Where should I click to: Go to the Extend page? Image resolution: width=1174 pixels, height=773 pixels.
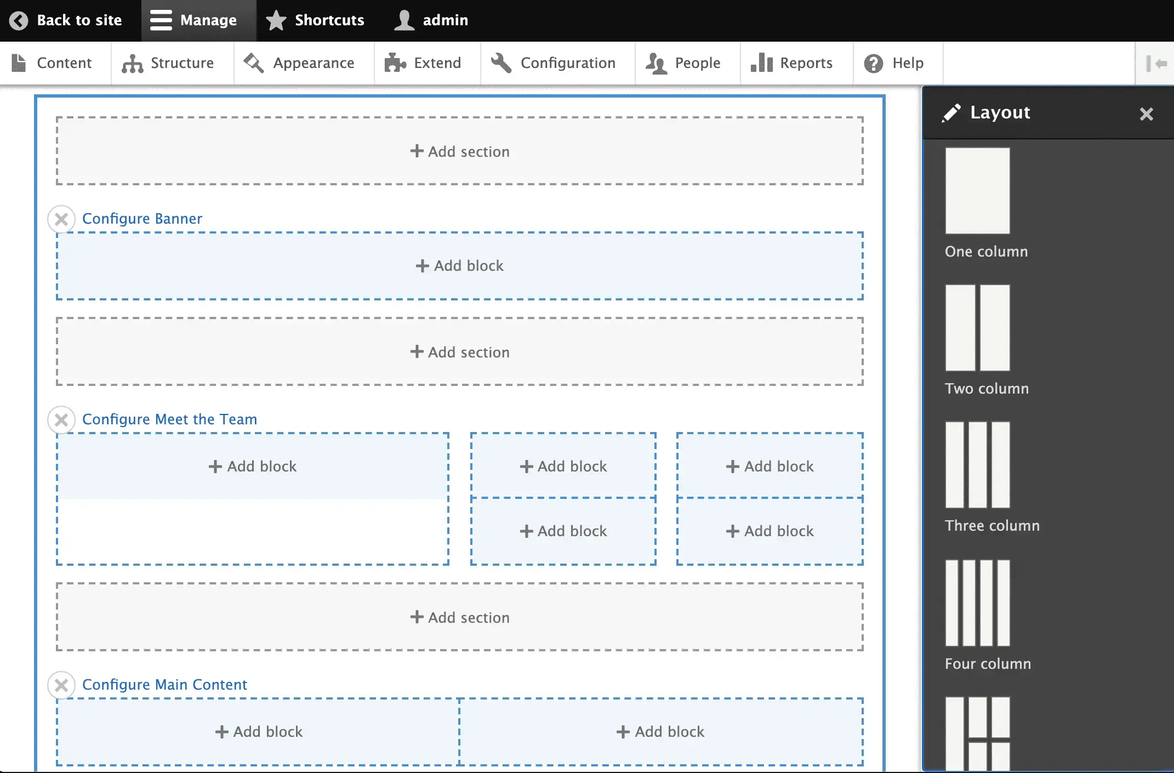pos(423,63)
